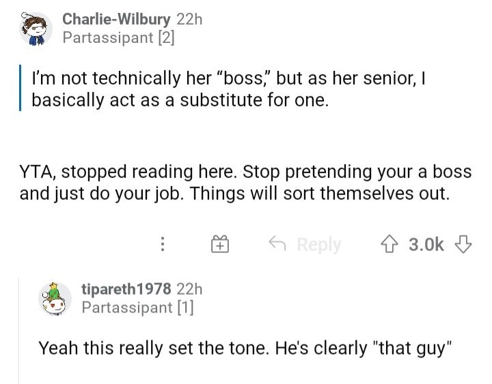
Task: Give an award with the gift icon
Action: (219, 244)
